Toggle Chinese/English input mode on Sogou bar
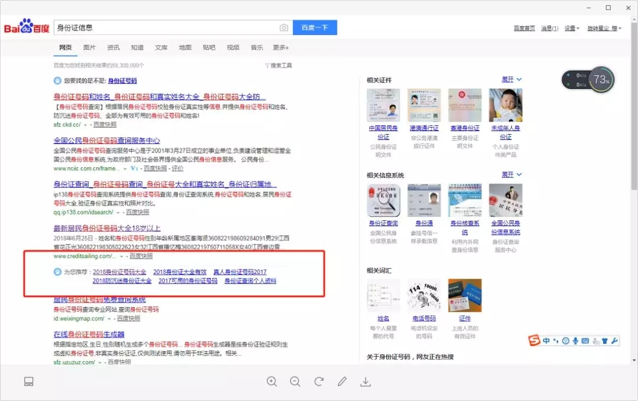This screenshot has height=401, width=638. [x=546, y=341]
